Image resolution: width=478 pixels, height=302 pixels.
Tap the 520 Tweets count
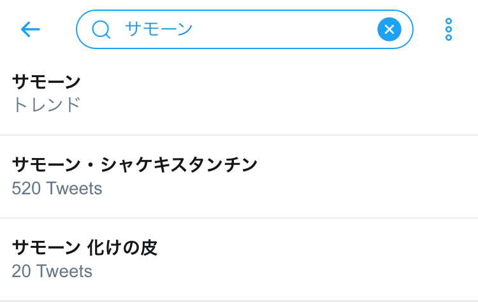[x=57, y=189]
